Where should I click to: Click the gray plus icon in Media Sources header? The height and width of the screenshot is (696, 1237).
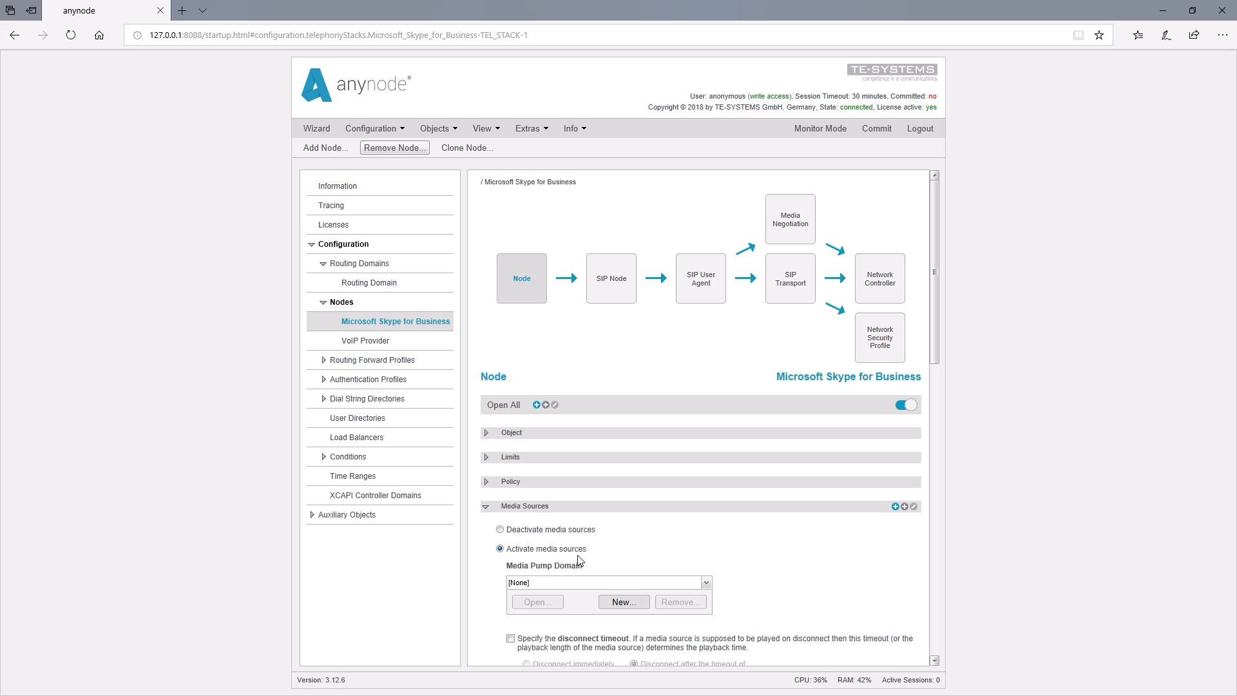pos(905,507)
